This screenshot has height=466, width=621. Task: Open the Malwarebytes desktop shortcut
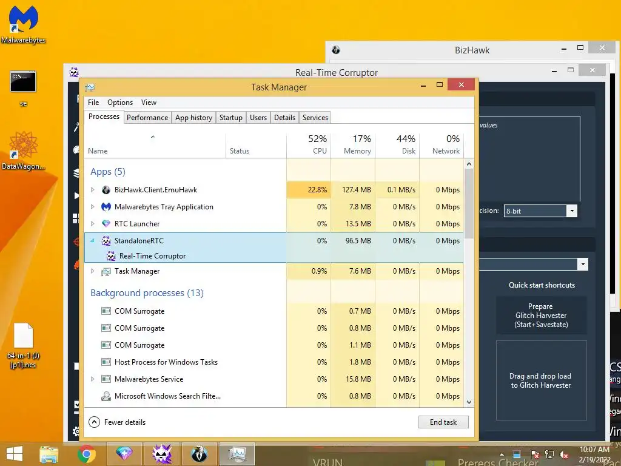[x=24, y=24]
